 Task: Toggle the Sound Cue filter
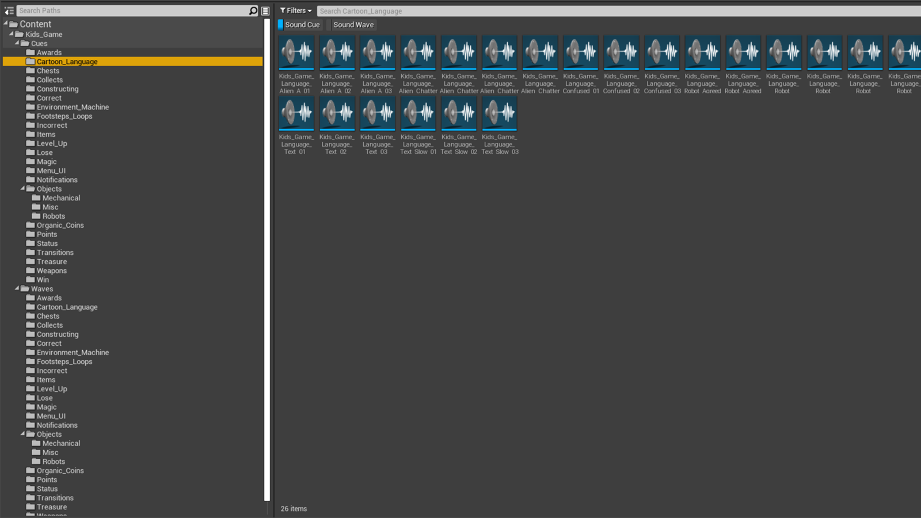pos(299,25)
